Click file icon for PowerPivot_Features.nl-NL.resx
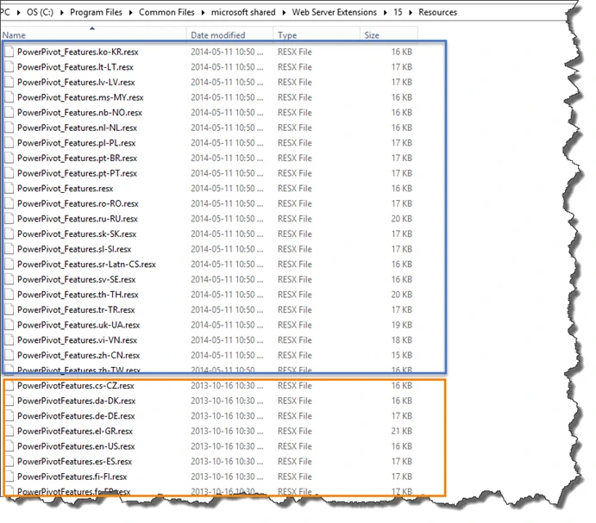 click(x=9, y=128)
